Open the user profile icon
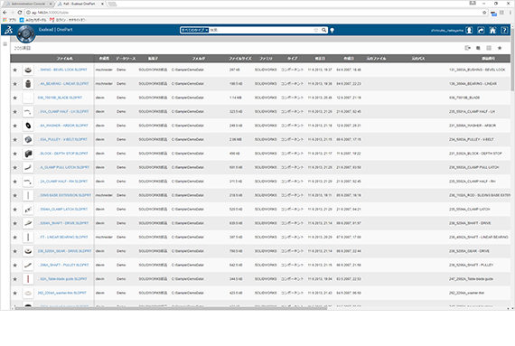 [x=469, y=30]
